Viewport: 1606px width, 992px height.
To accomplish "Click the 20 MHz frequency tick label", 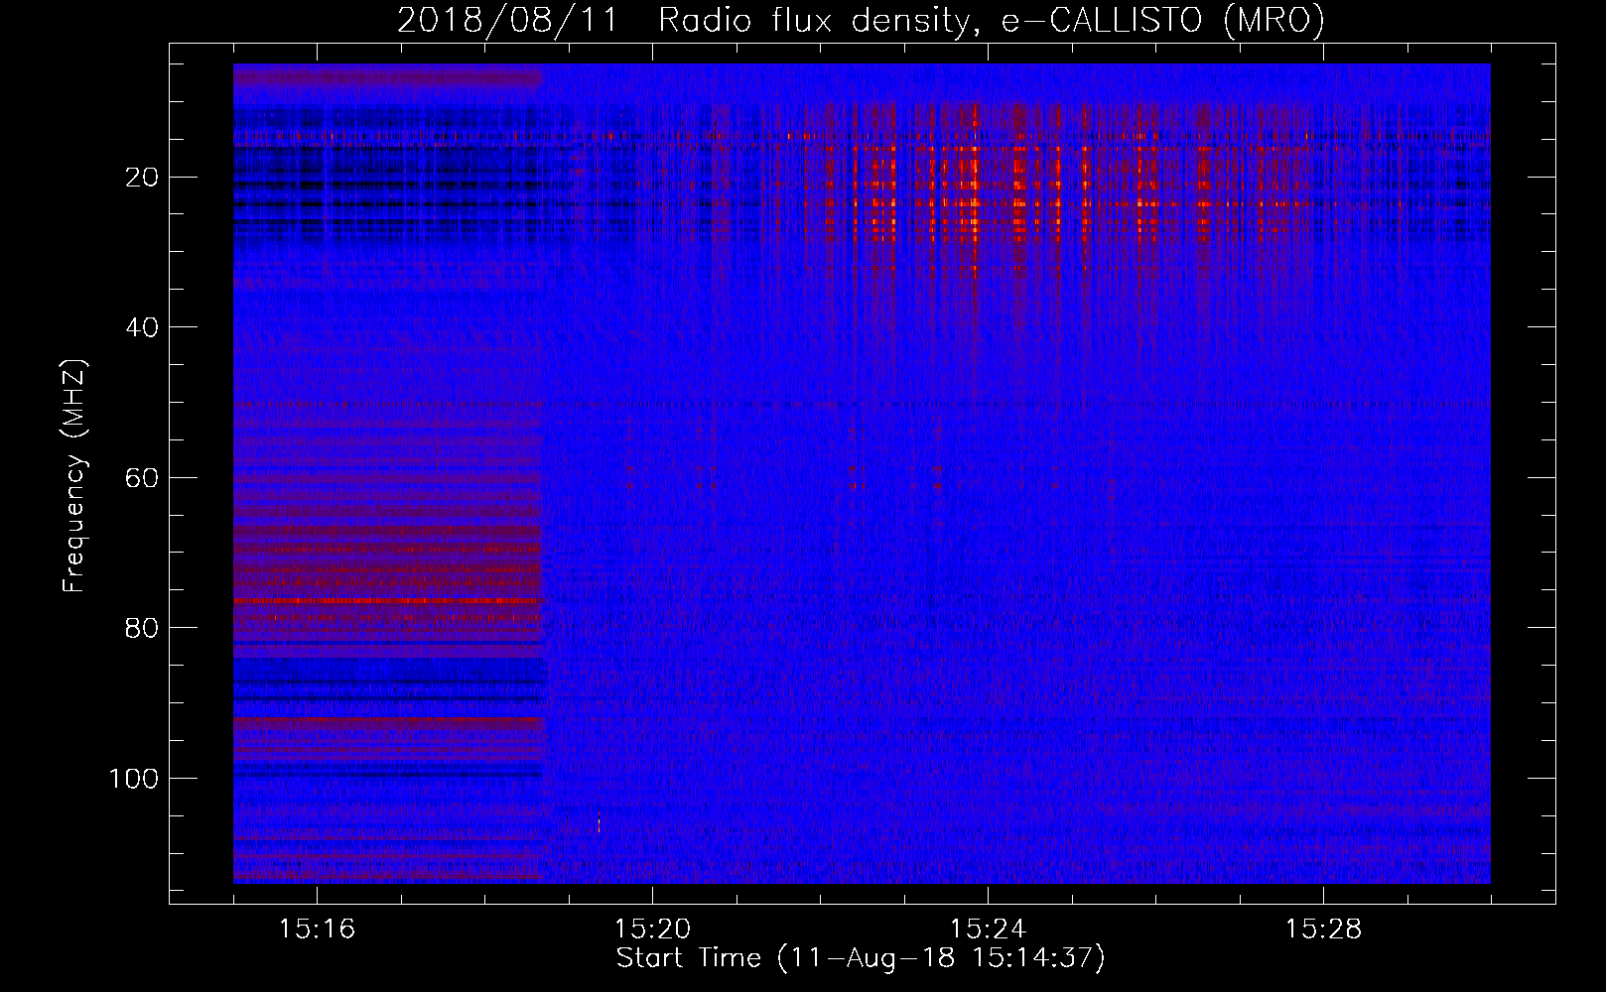I will pyautogui.click(x=142, y=178).
